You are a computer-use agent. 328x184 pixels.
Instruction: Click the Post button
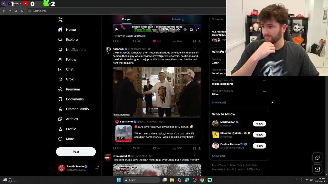pos(76,152)
